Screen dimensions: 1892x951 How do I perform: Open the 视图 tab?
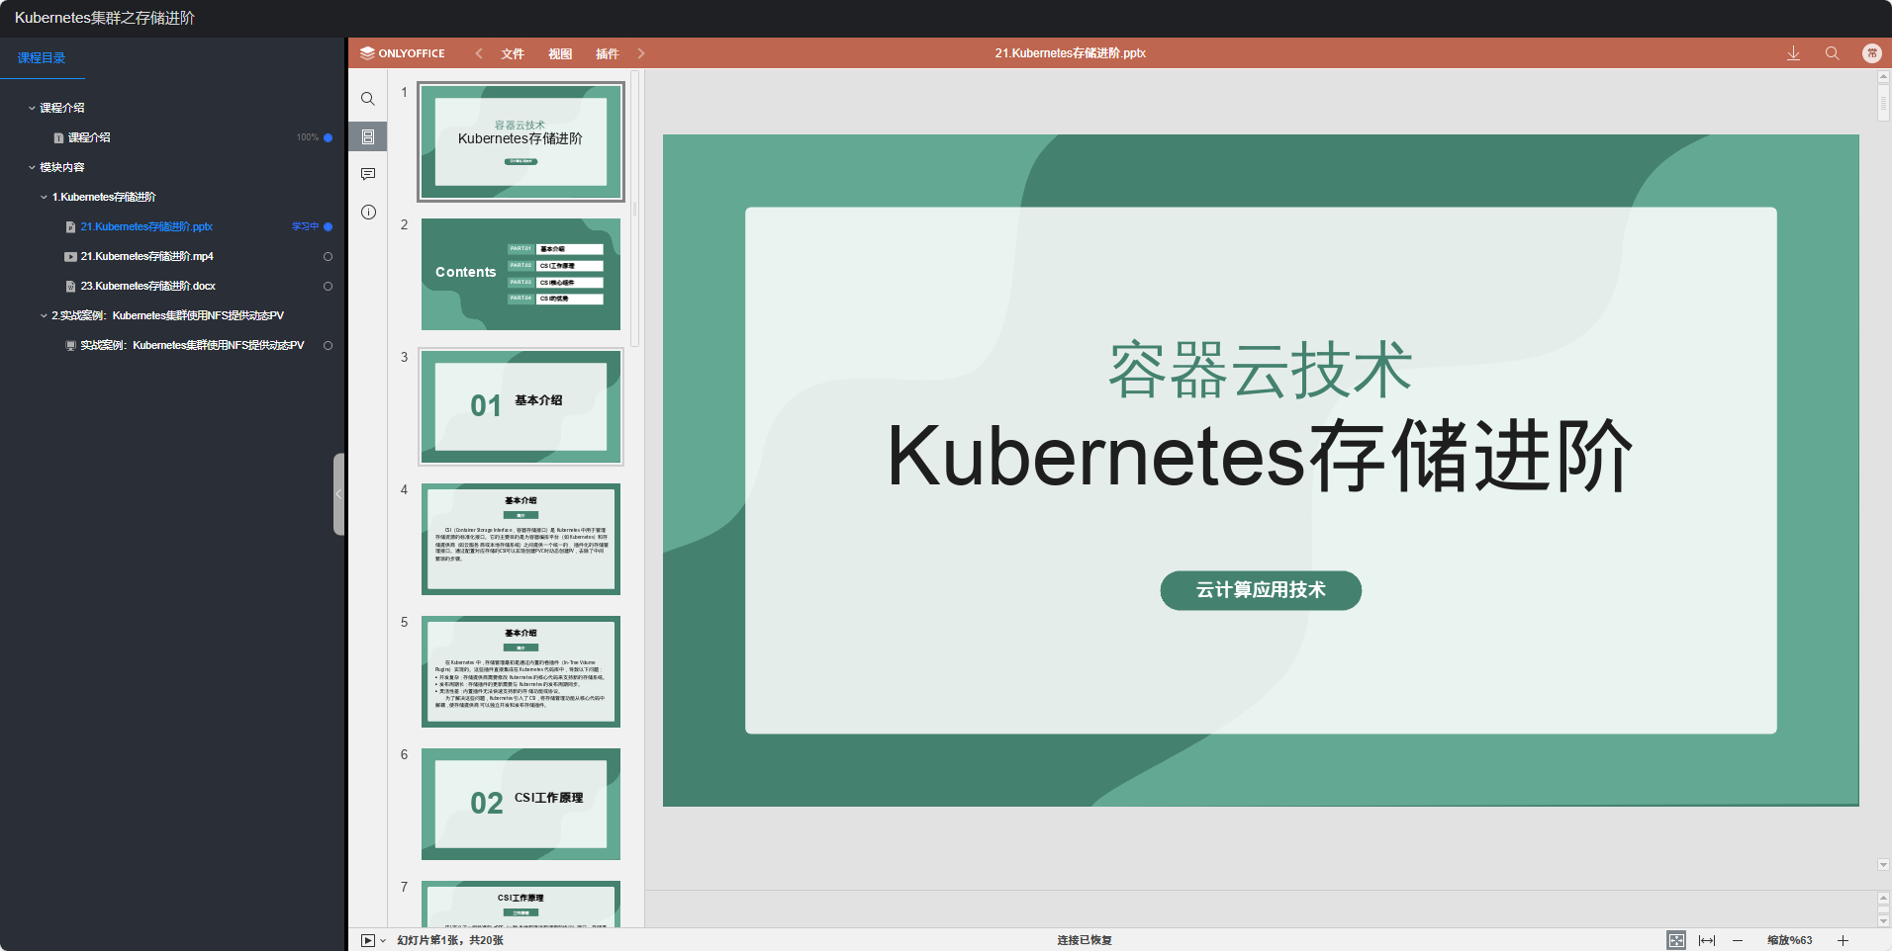tap(560, 53)
